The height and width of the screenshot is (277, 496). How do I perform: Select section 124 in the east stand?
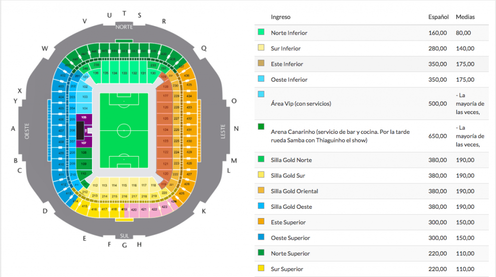pos(165,130)
